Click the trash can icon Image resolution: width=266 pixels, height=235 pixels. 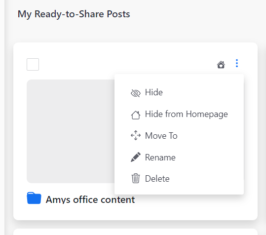pos(136,178)
